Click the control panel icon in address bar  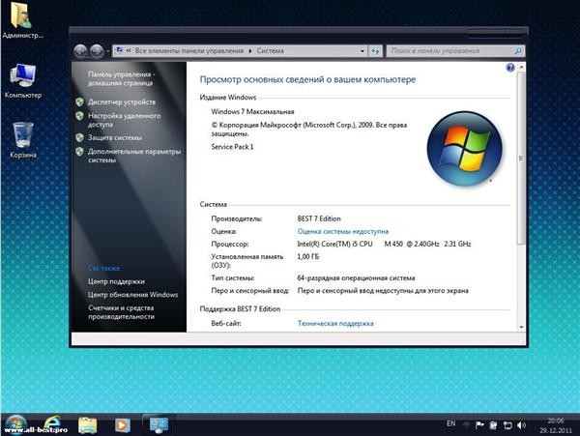pyautogui.click(x=119, y=50)
